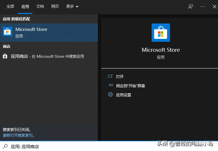The image size is (218, 151).
Task: Click the feedback person icon
Action: click(x=191, y=7)
